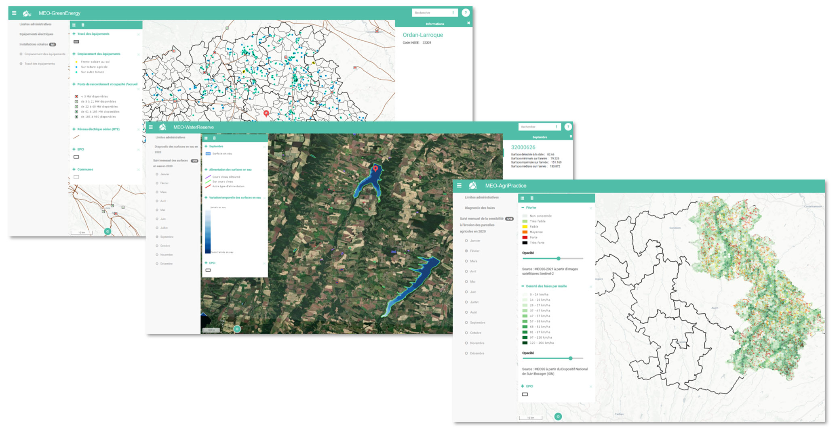Open MEO-GreenEnergy hamburger menu
Screen dimensions: 839x436
point(14,13)
